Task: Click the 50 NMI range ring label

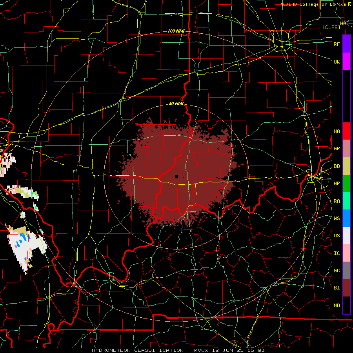Action: click(x=176, y=104)
